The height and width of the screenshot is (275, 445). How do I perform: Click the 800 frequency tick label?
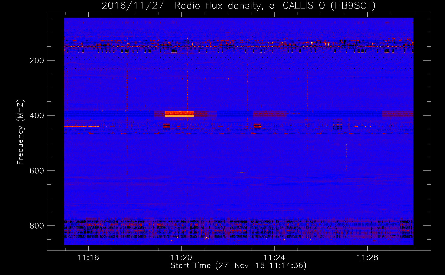(x=37, y=226)
